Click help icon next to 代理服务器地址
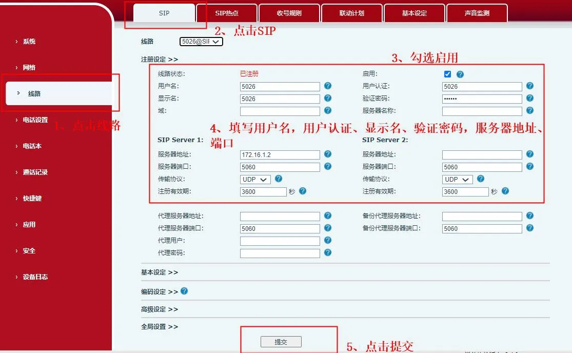572x353 pixels. (x=327, y=216)
